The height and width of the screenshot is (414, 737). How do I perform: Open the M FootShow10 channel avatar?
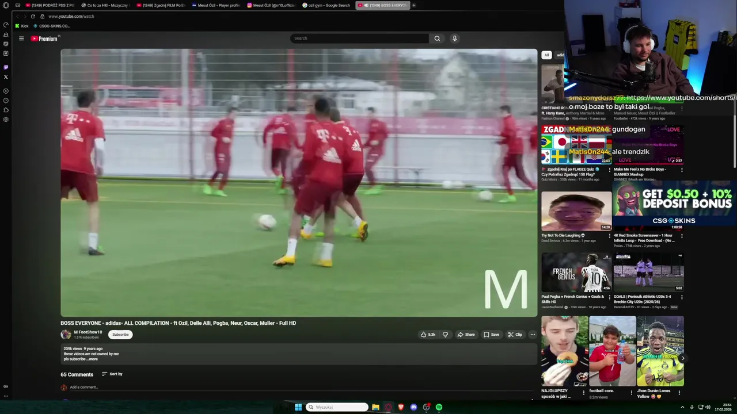coord(66,334)
